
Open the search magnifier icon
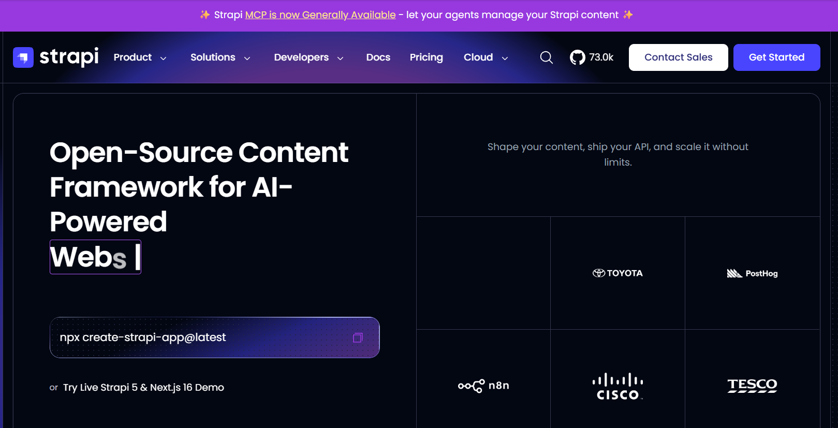pos(547,57)
